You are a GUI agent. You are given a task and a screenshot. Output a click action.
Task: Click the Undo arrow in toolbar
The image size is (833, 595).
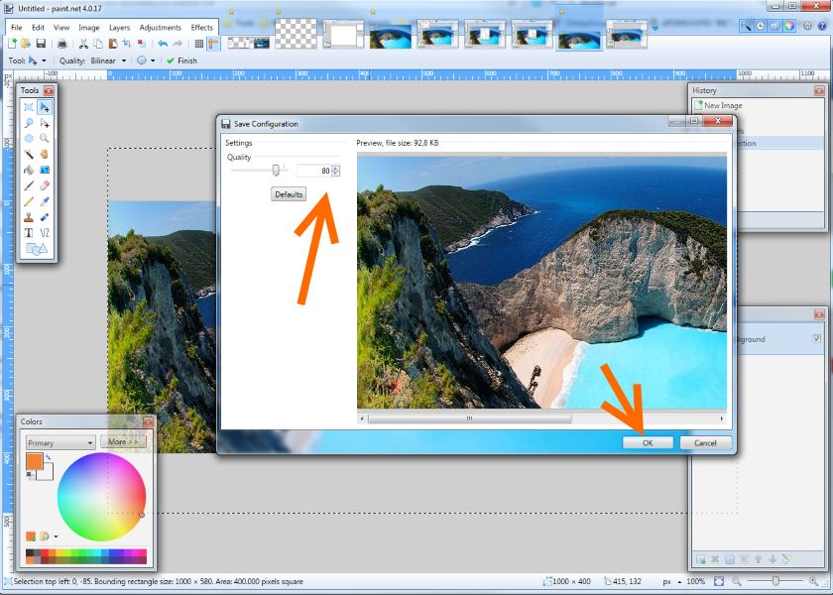click(x=163, y=44)
